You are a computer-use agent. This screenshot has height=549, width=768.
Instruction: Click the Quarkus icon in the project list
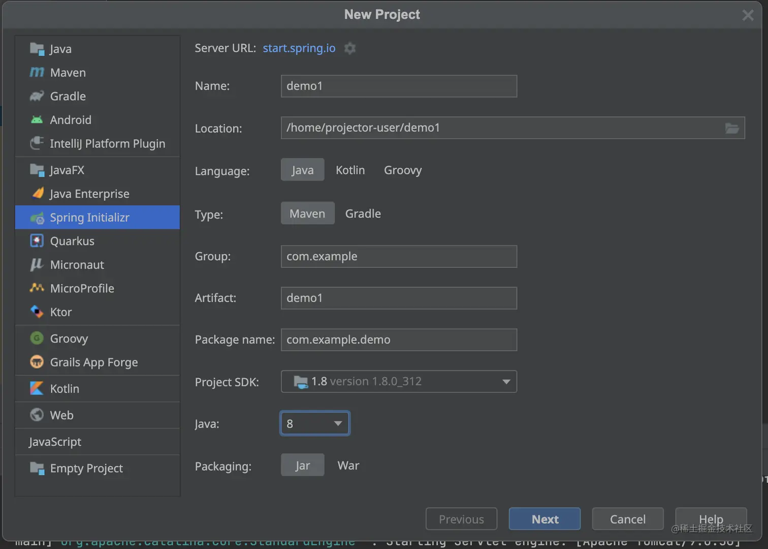pyautogui.click(x=37, y=241)
